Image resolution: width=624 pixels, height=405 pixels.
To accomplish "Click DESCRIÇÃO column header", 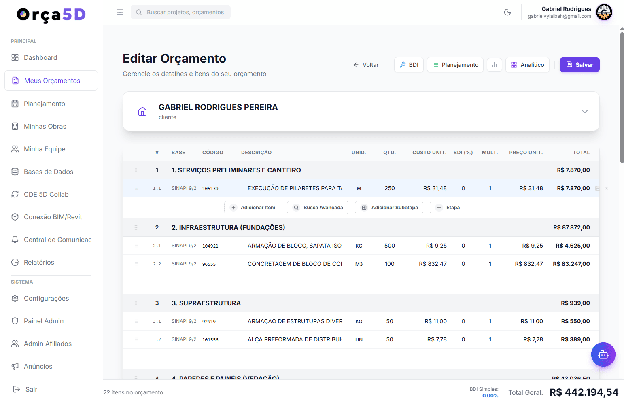I will 256,153.
